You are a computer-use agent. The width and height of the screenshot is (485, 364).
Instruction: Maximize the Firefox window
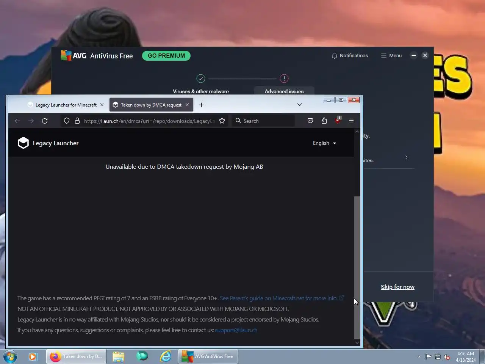pos(341,100)
